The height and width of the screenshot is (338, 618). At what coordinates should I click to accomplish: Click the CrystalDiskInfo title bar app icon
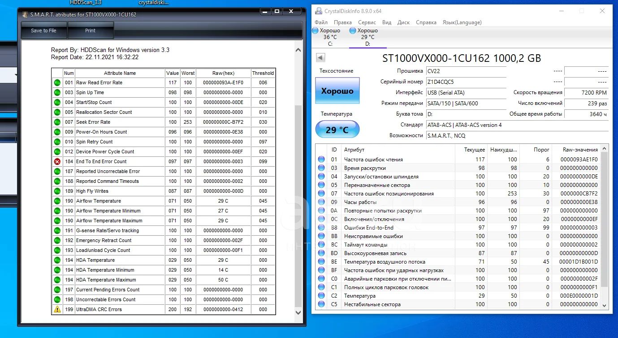pyautogui.click(x=319, y=11)
